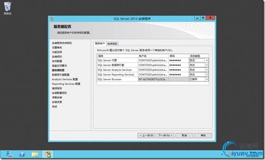Select the SQL Server setup taskbar icon
Image resolution: width=265 pixels, height=160 pixels.
[48, 154]
